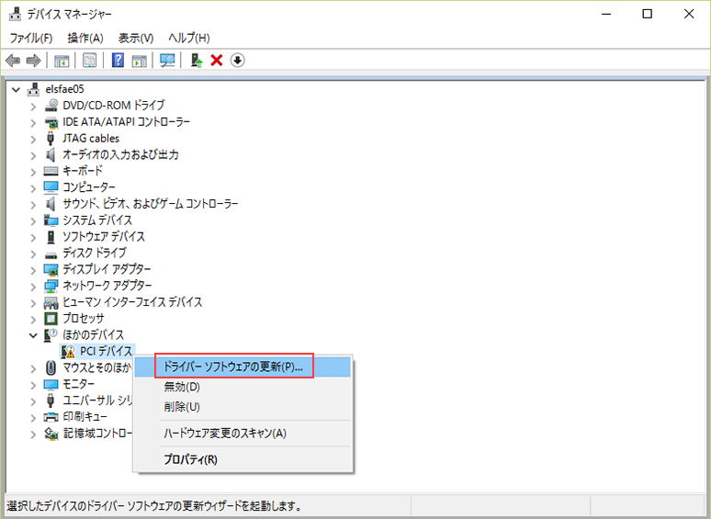Image resolution: width=711 pixels, height=519 pixels.
Task: Click the JTAG cables plug icon
Action: point(51,139)
